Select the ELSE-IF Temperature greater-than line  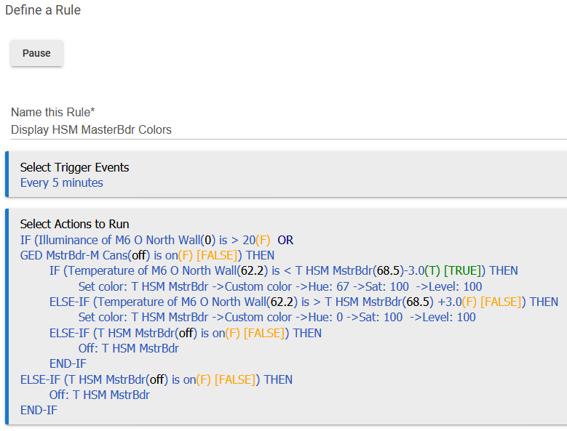pyautogui.click(x=304, y=302)
